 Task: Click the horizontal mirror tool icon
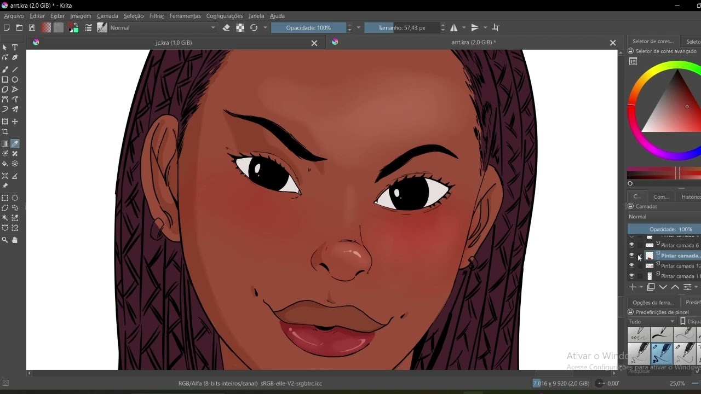(x=454, y=28)
